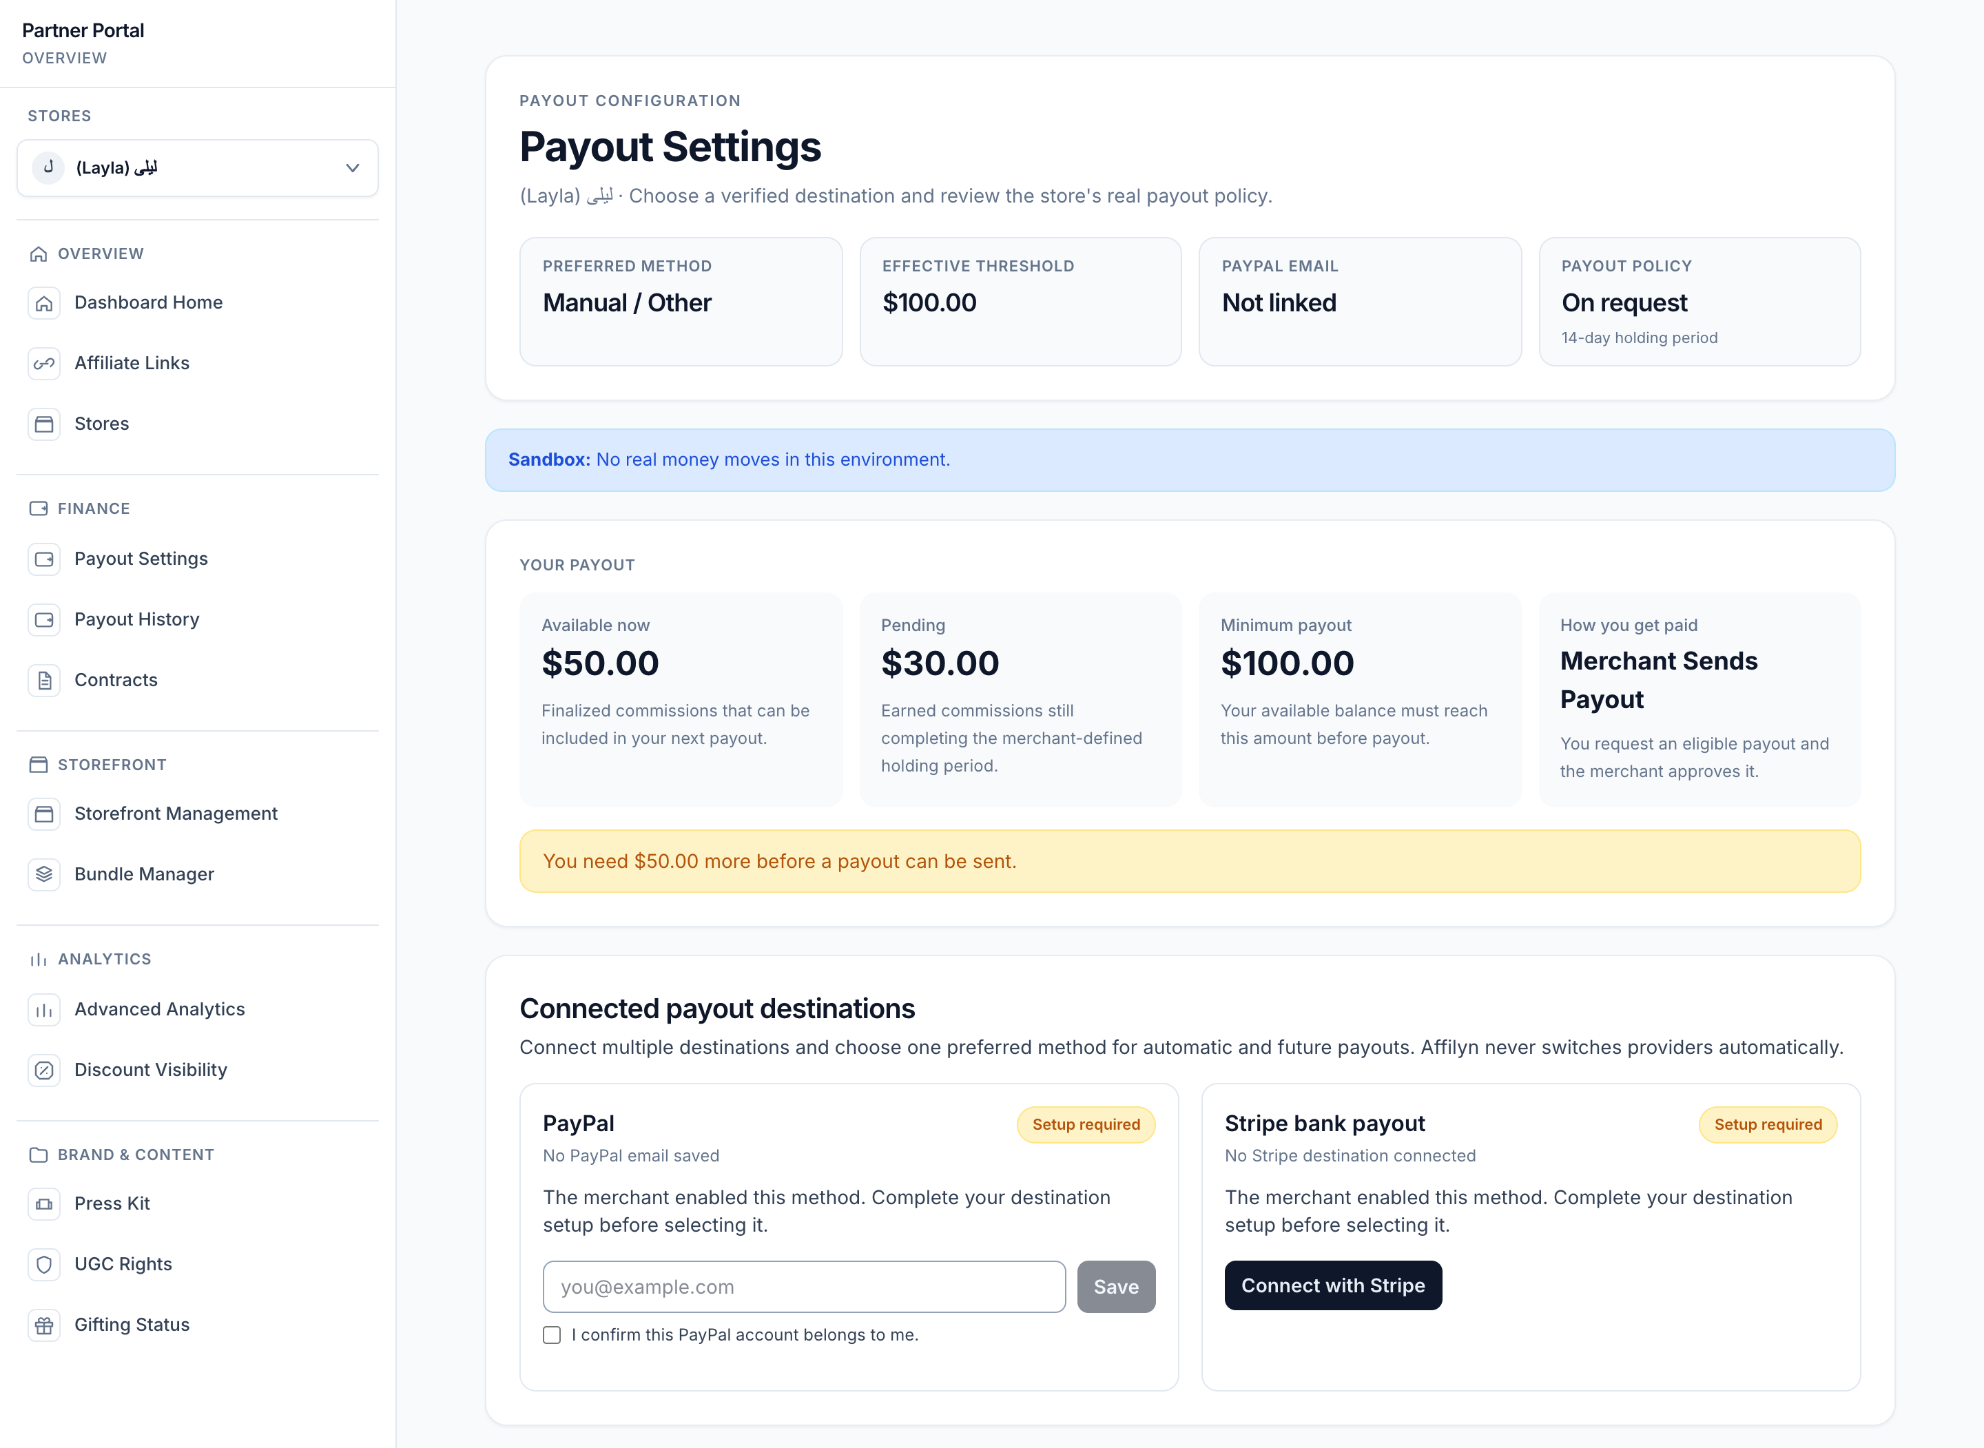Click Connect with Stripe button
The height and width of the screenshot is (1448, 1984).
click(1333, 1286)
